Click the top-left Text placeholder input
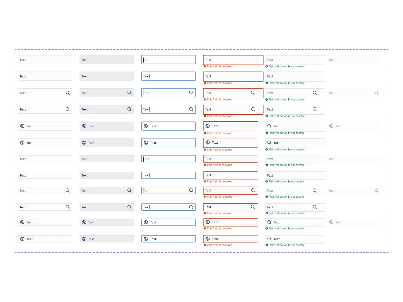 click(x=45, y=59)
